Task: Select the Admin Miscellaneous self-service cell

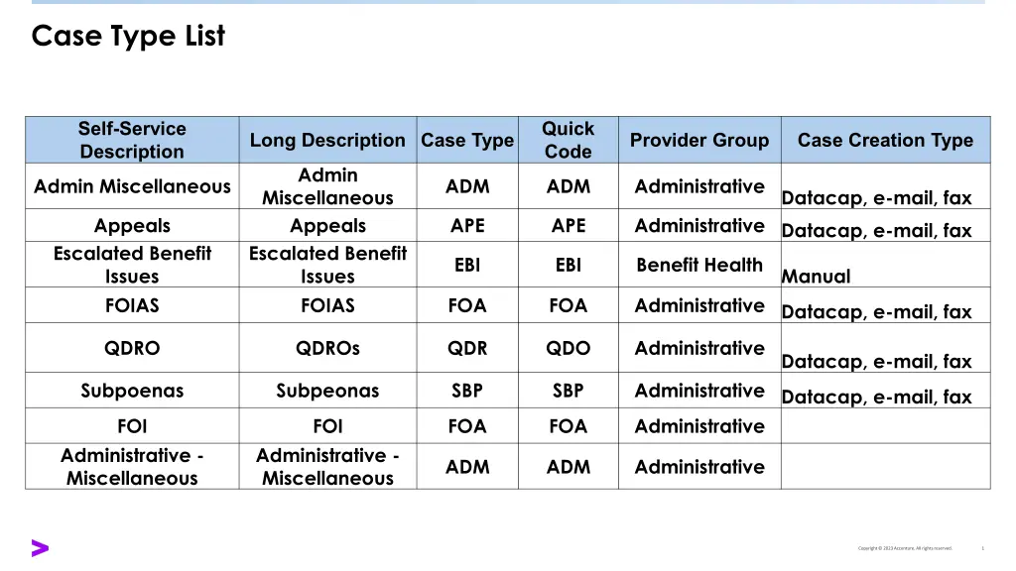Action: point(132,186)
